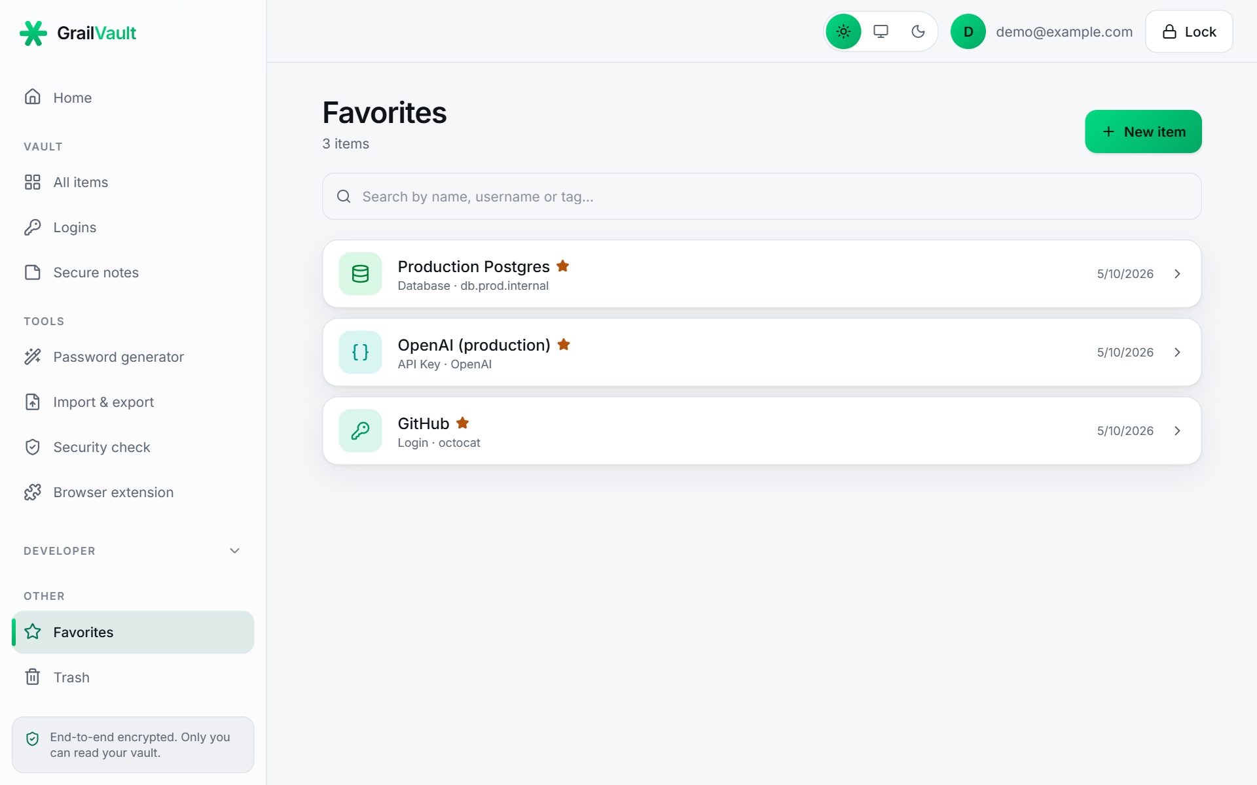The image size is (1257, 785).
Task: Open Production Postgres via its right chevron
Action: (1177, 273)
